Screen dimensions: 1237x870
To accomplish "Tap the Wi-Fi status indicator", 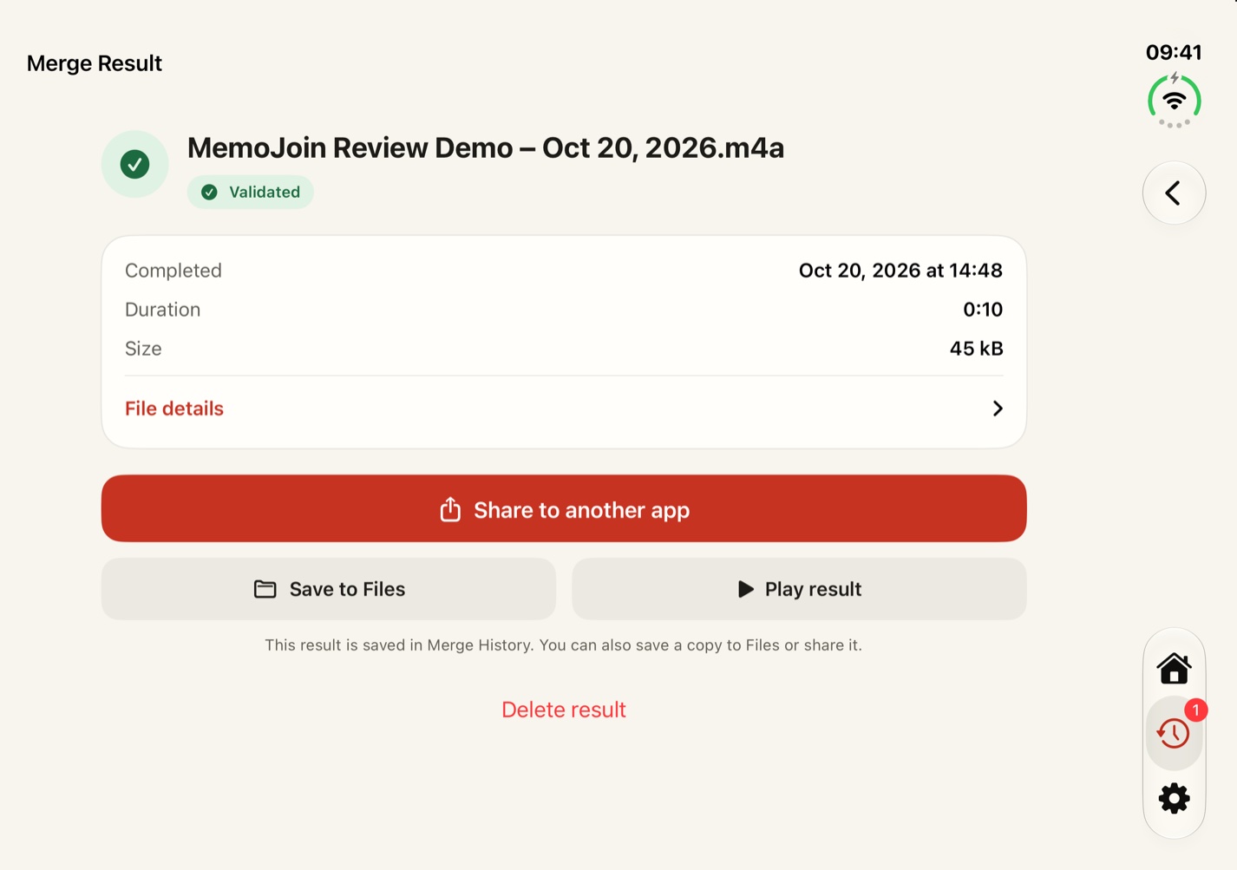I will click(x=1174, y=101).
